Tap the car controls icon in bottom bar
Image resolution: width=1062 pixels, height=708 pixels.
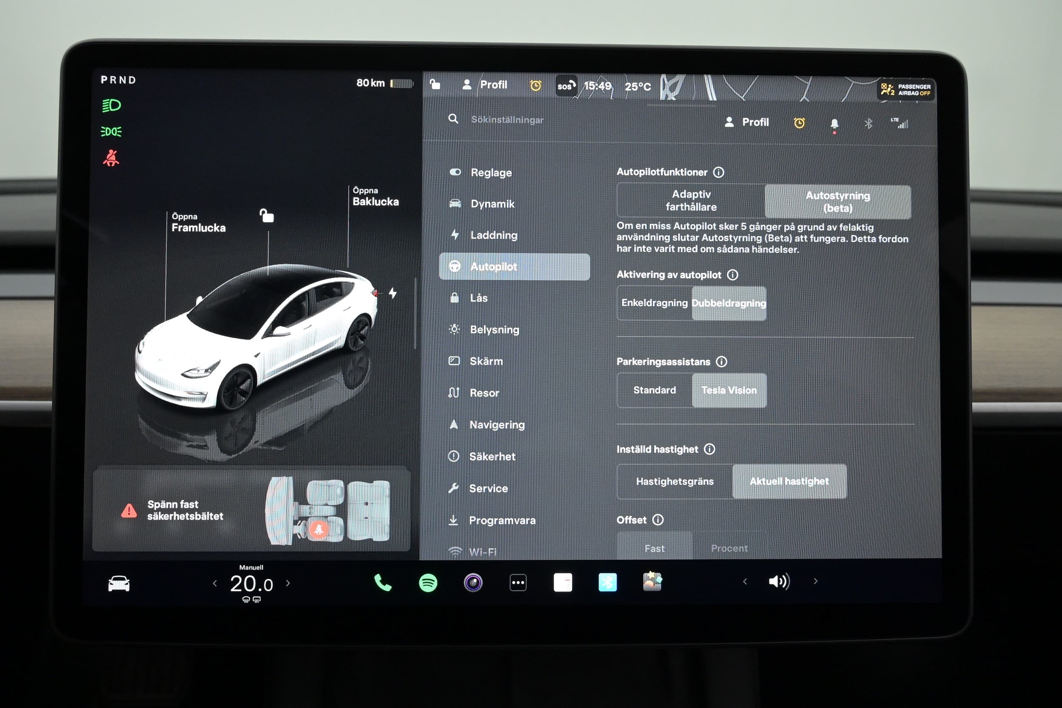point(119,584)
